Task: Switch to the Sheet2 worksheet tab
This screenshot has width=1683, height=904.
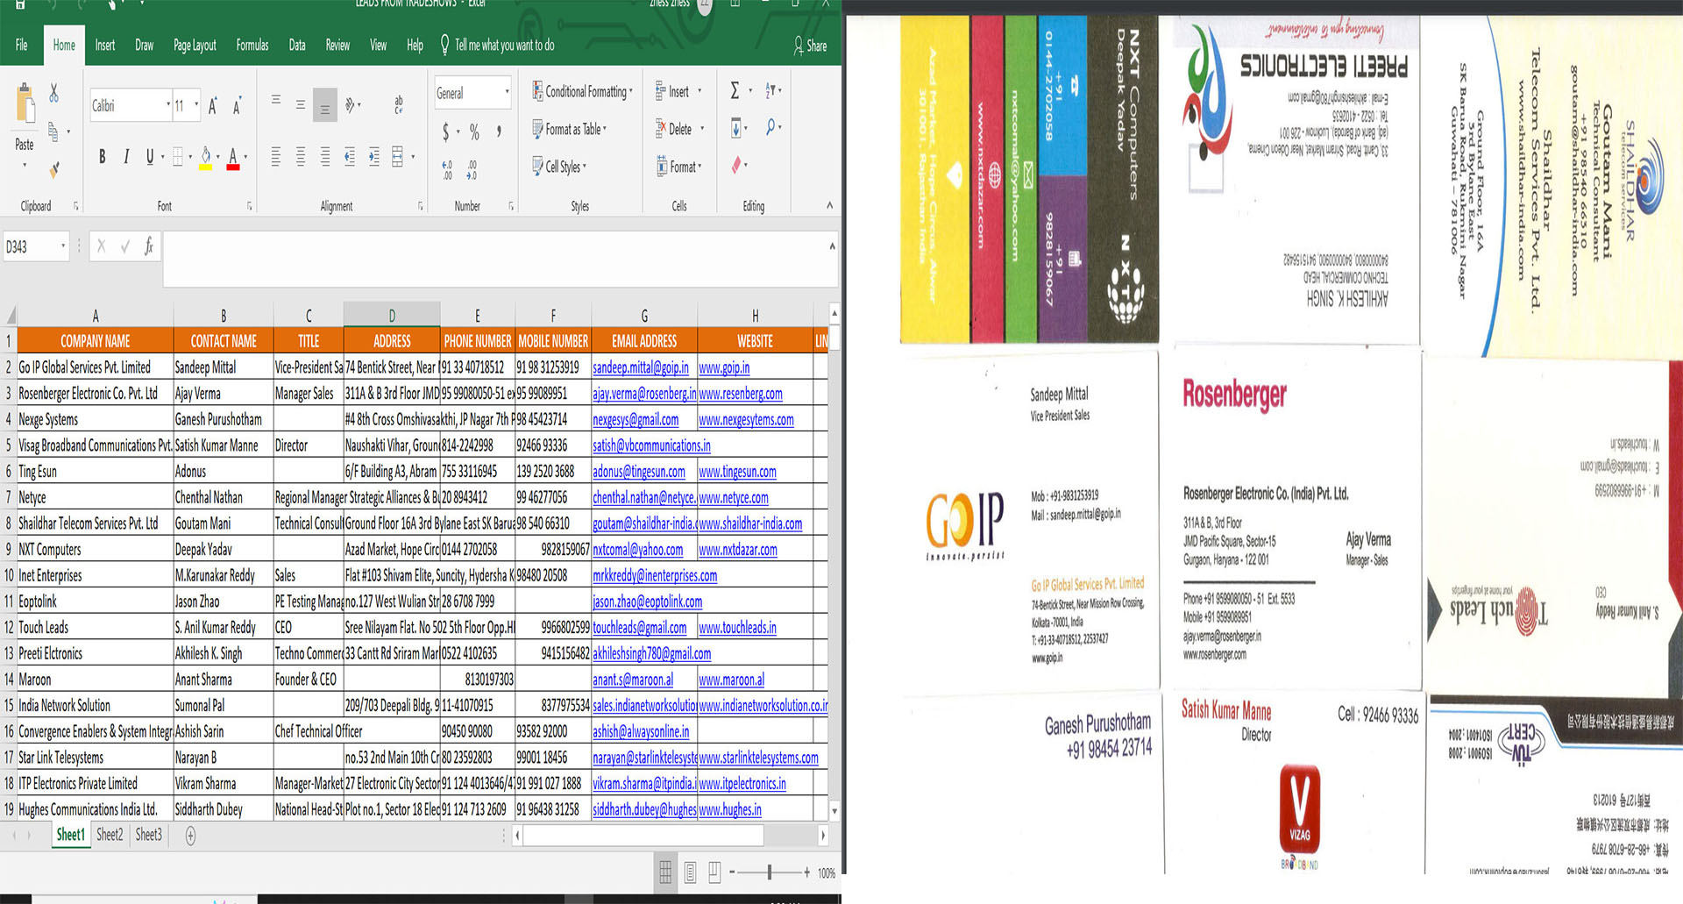Action: (x=110, y=835)
